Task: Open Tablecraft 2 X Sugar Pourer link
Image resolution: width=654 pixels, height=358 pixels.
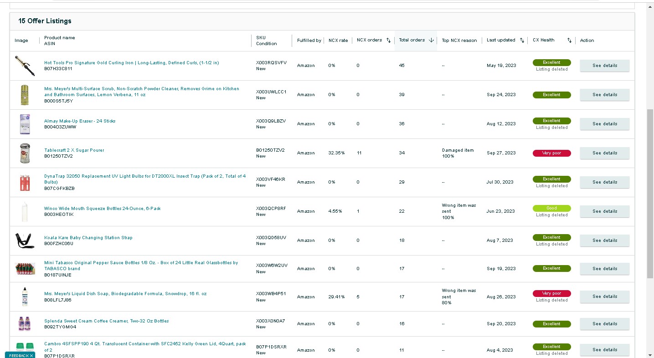Action: 74,150
